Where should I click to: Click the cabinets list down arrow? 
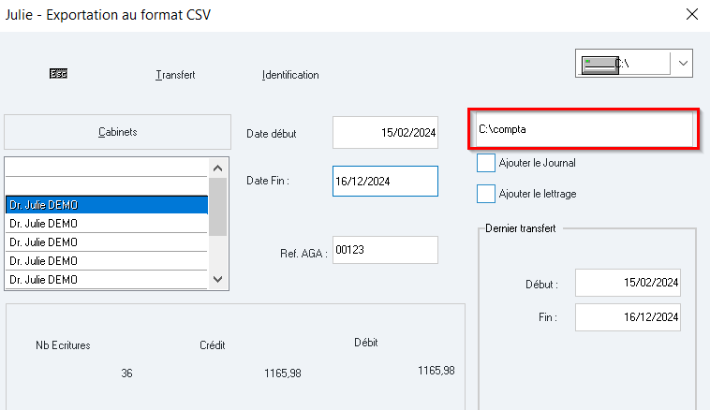point(218,279)
